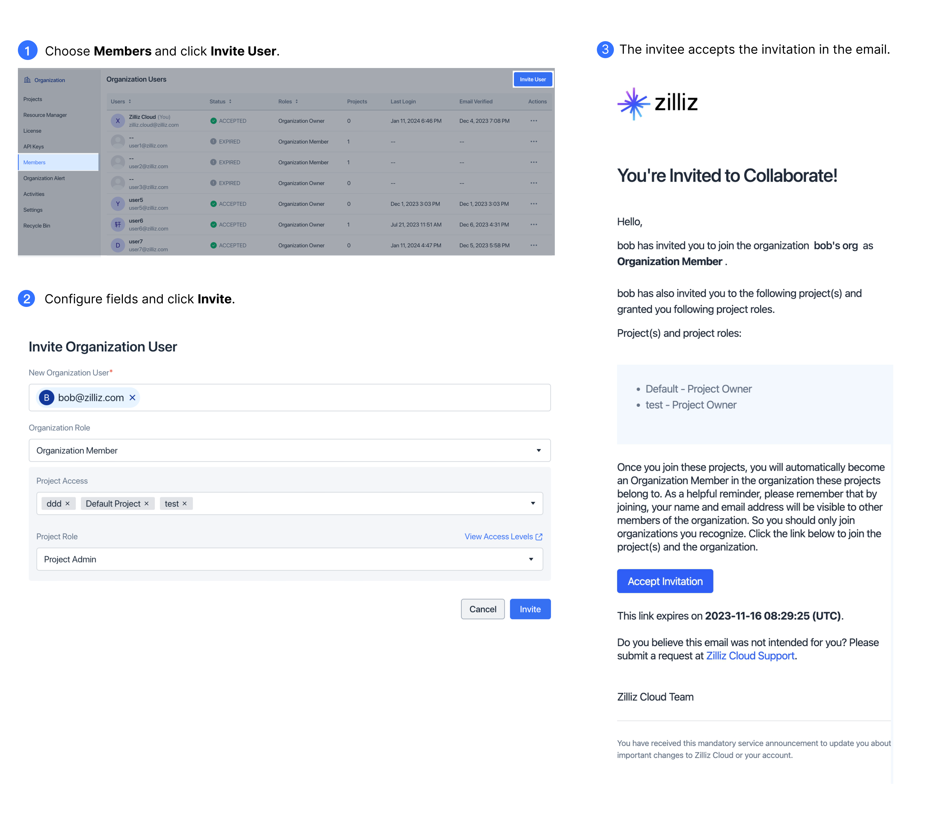Click the user6 avatar icon
The image size is (936, 825).
point(118,225)
